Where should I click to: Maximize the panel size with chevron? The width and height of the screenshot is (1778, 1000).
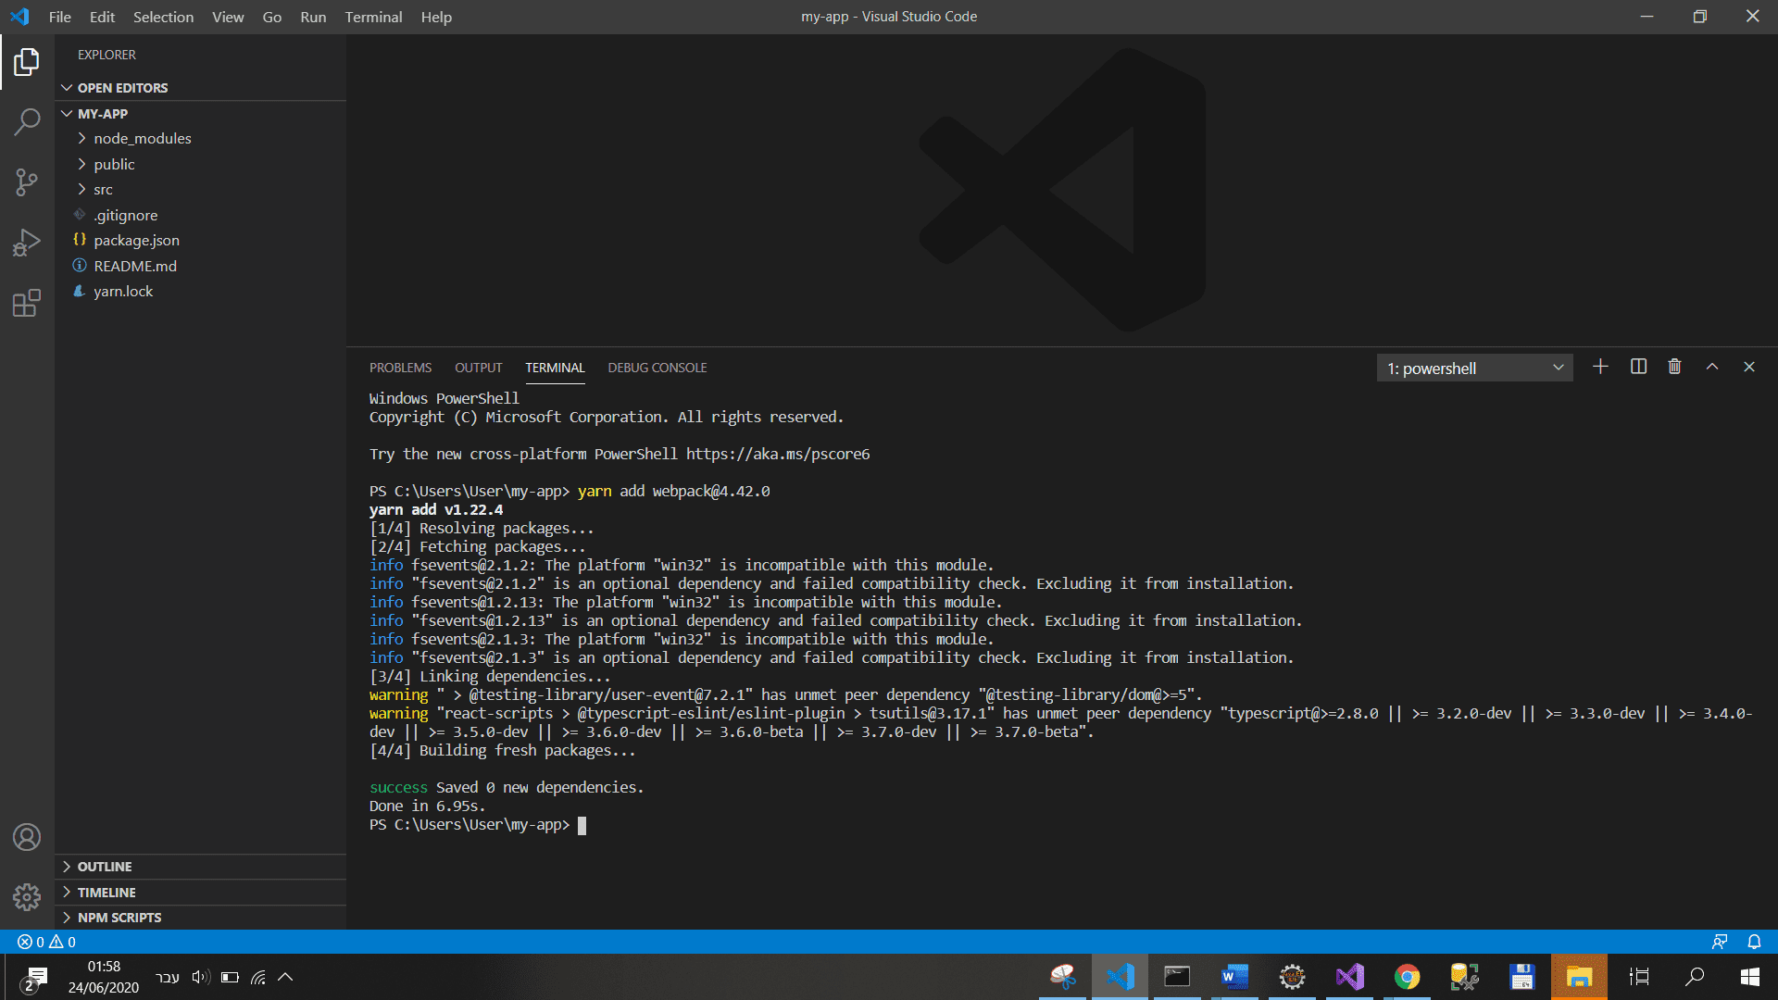pyautogui.click(x=1712, y=367)
